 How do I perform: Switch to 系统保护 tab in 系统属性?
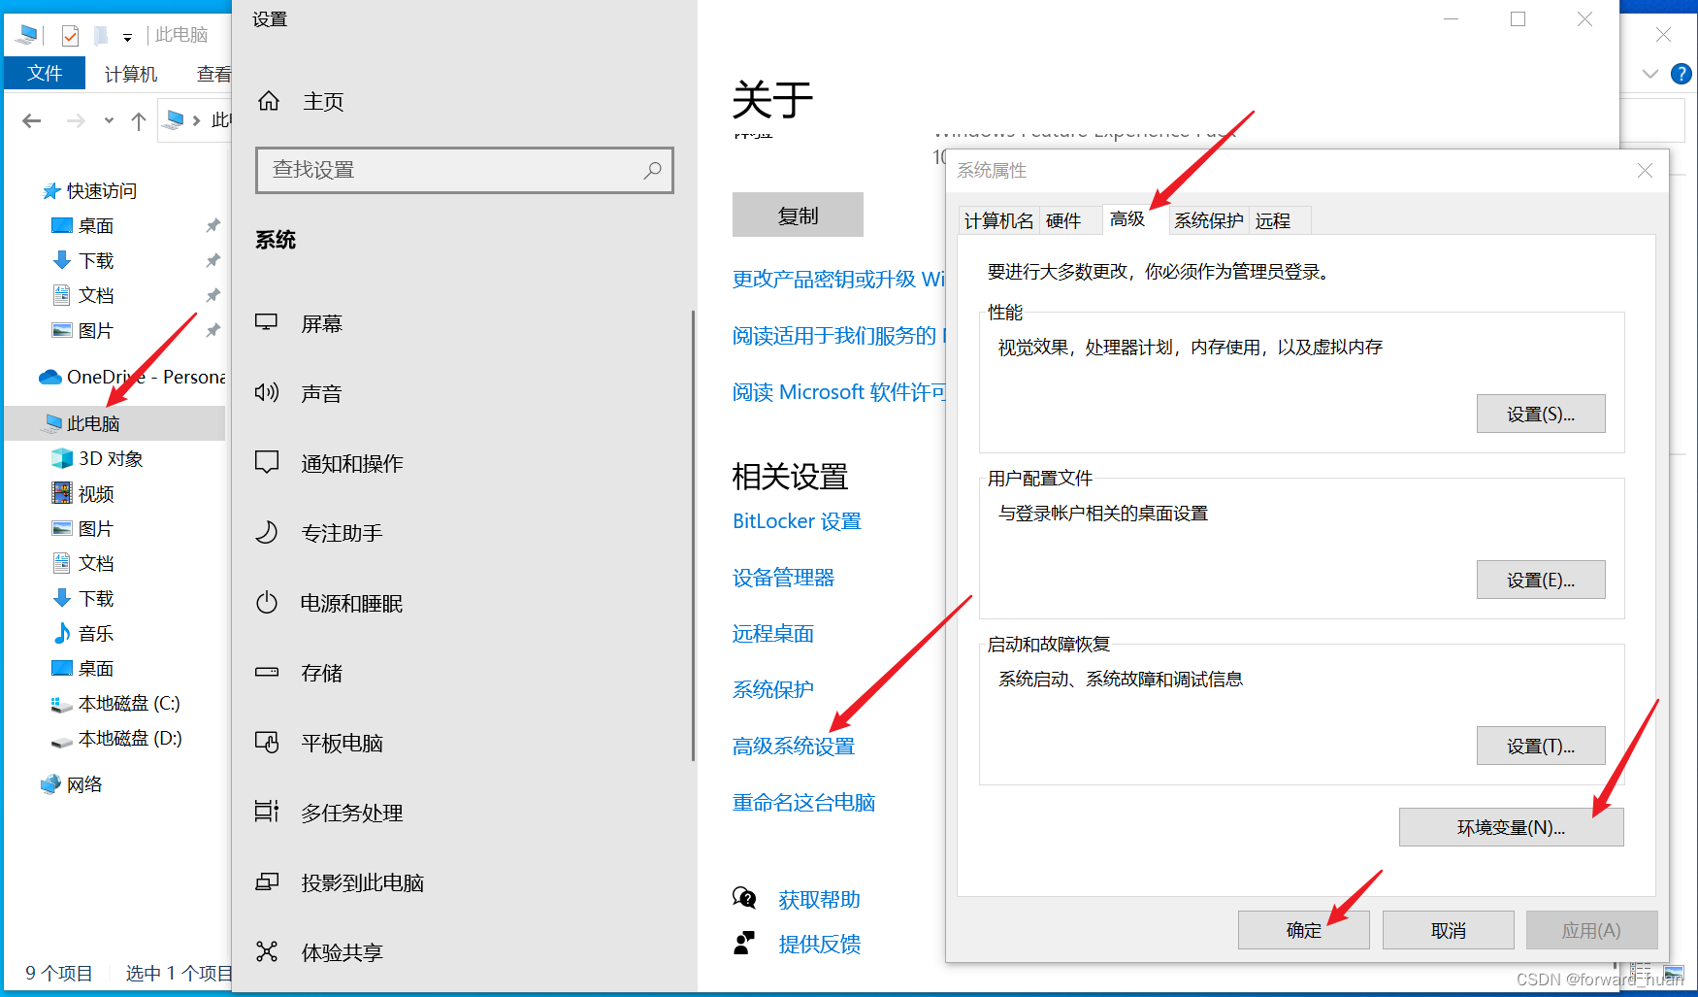point(1208,220)
